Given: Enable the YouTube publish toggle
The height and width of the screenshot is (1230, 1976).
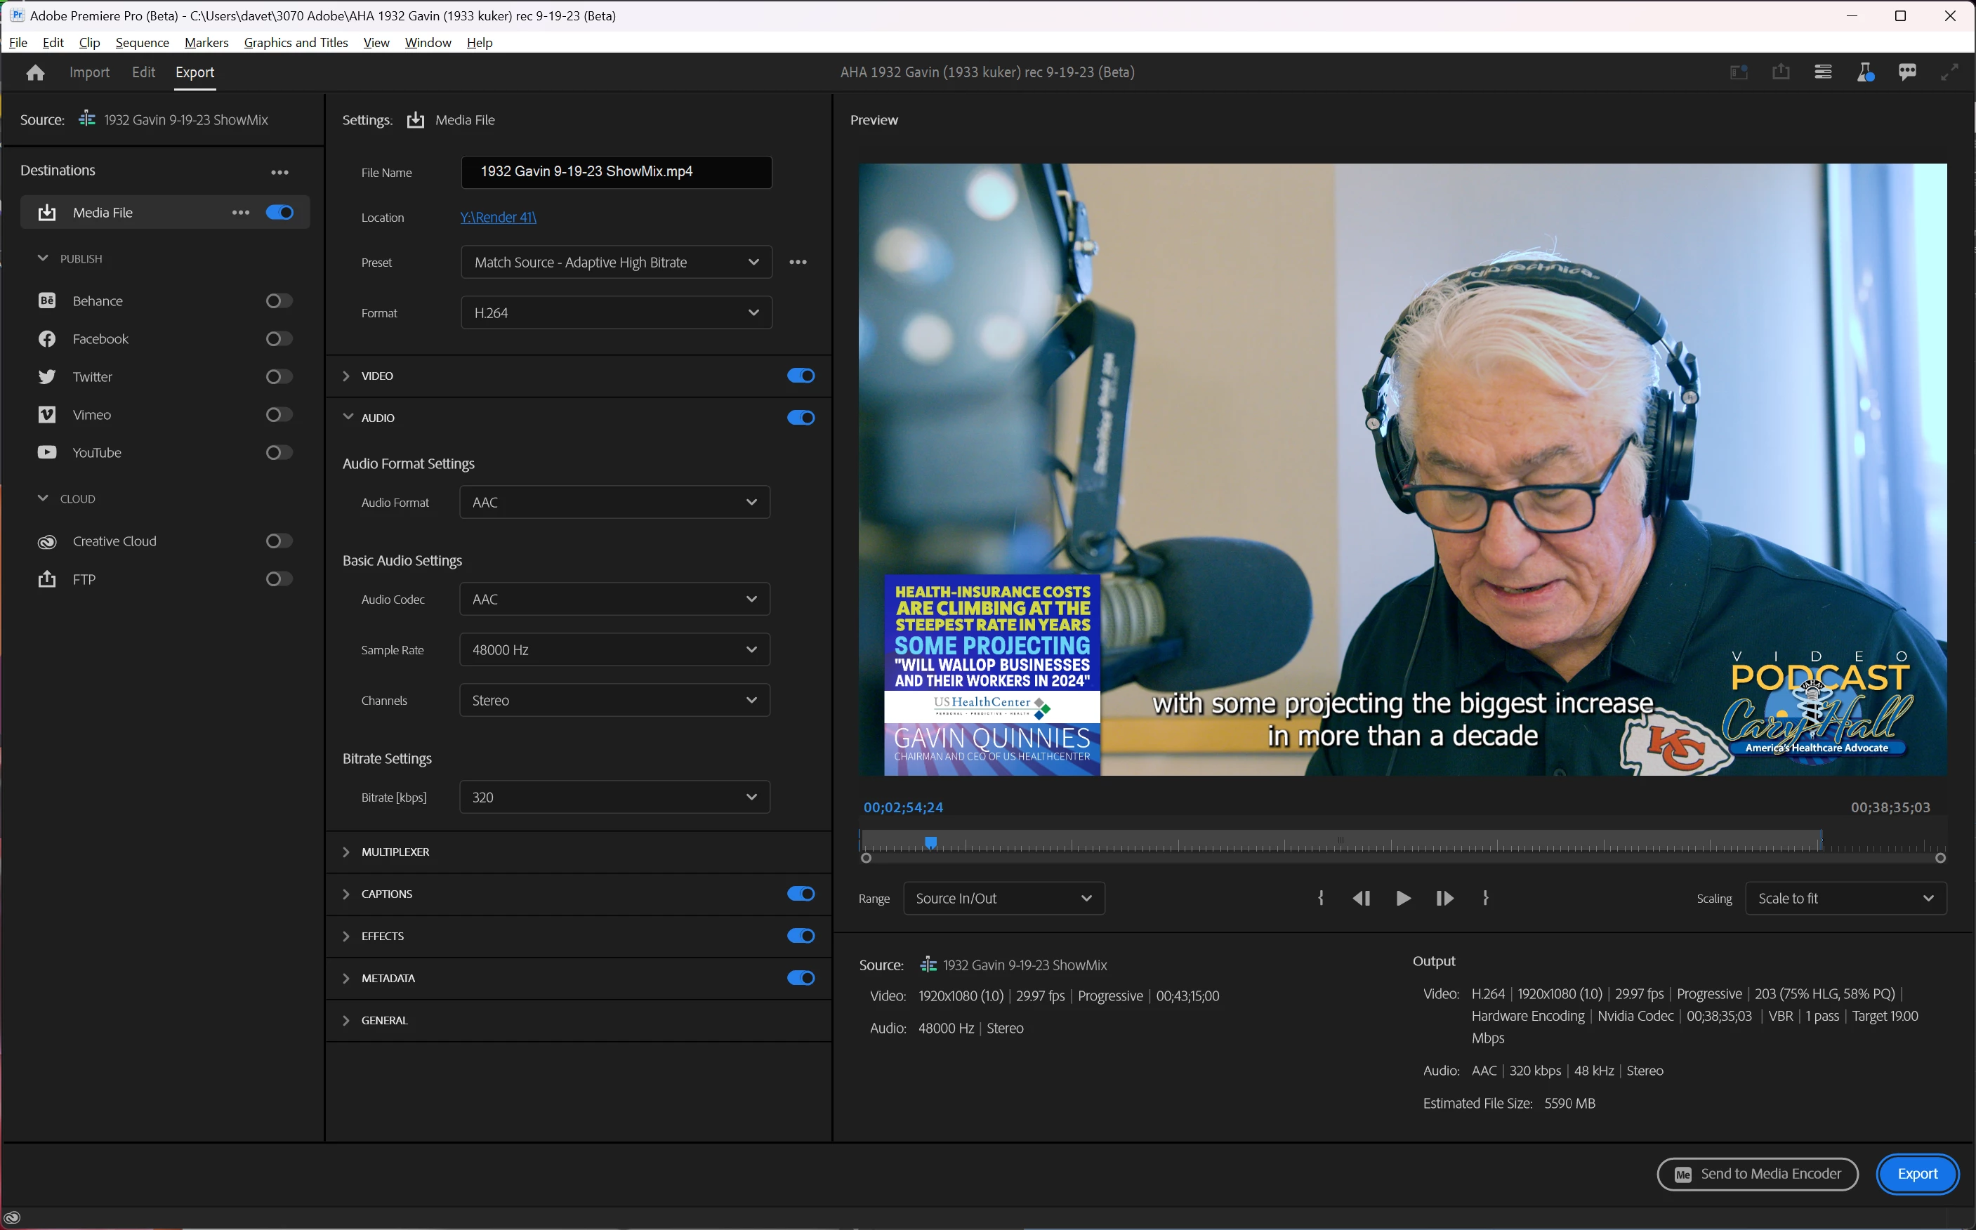Looking at the screenshot, I should (279, 452).
